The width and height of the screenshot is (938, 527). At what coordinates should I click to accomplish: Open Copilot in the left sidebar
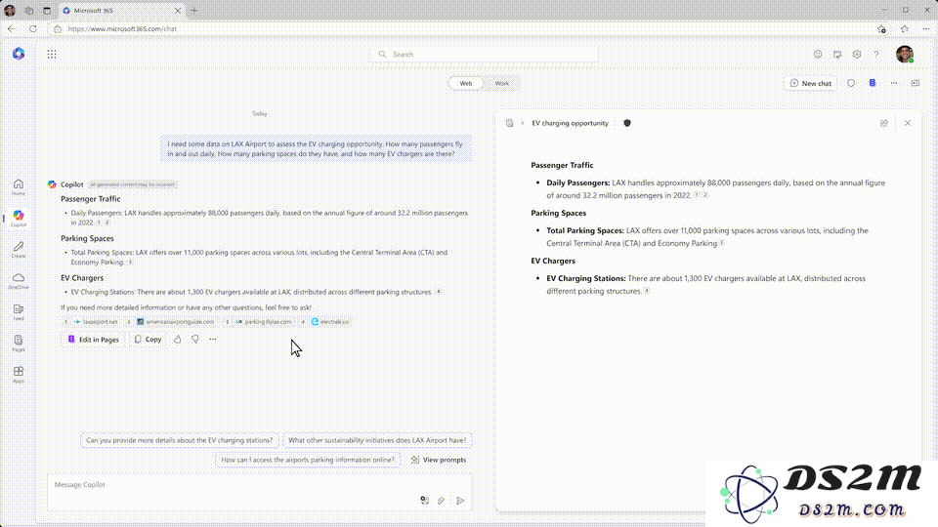pos(19,218)
